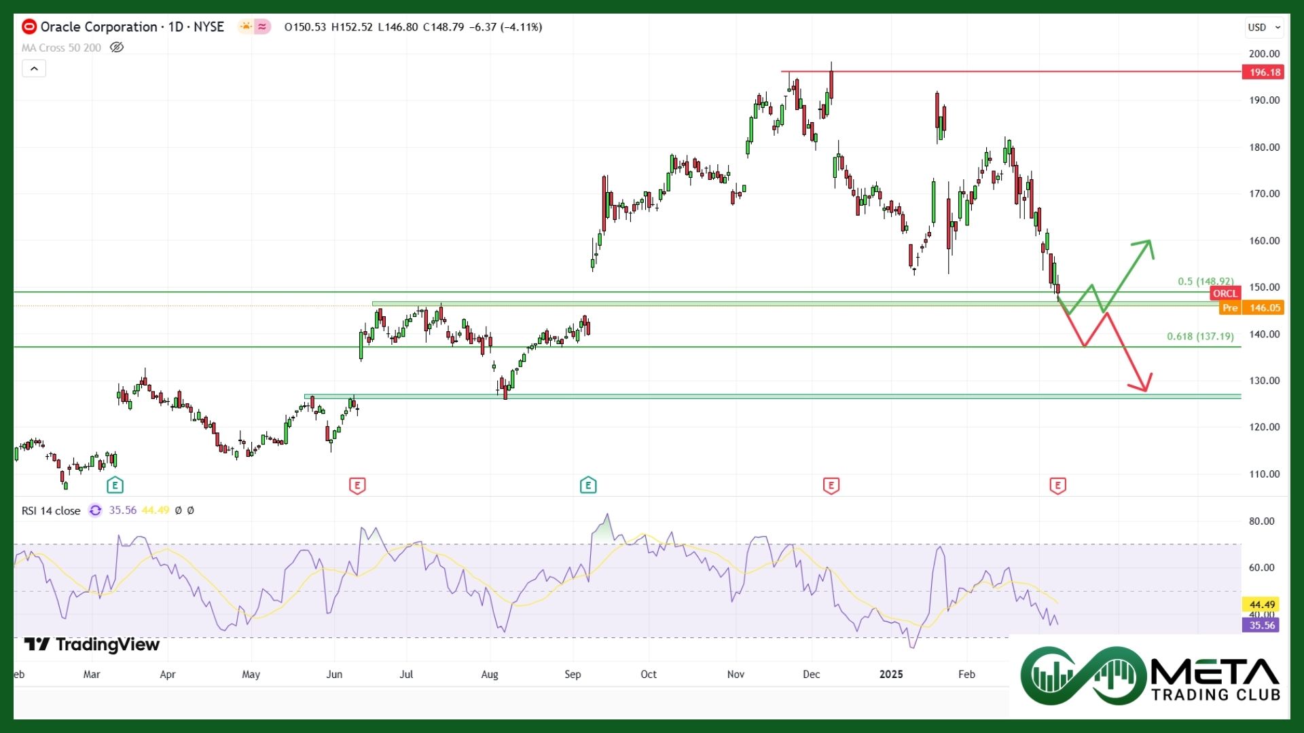Viewport: 1304px width, 733px height.
Task: Click the change value −6.37 (−4.11%)
Action: pos(505,27)
